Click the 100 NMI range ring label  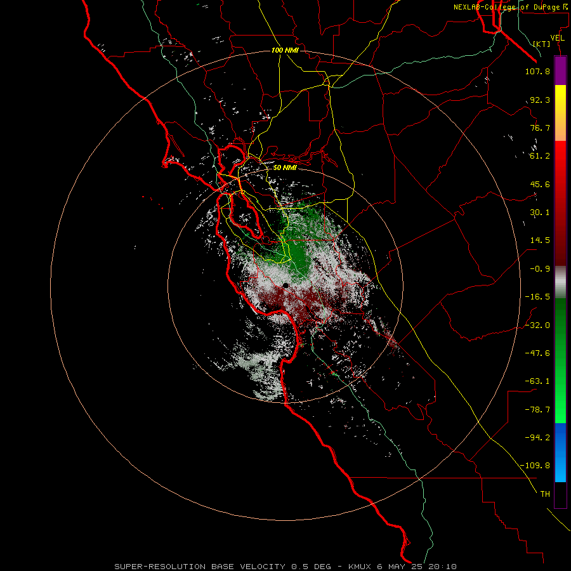tap(285, 50)
